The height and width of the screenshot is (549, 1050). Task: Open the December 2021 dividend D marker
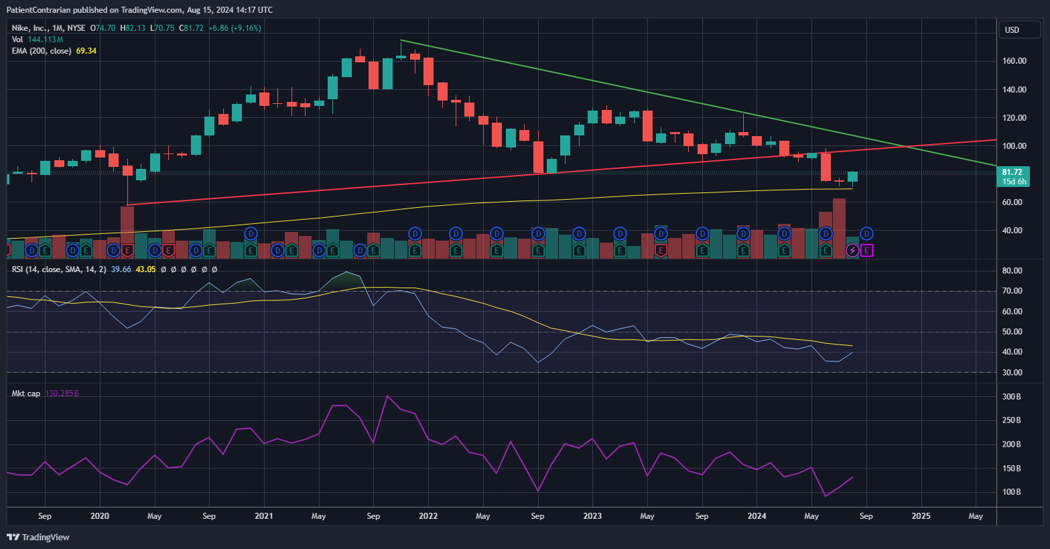coord(415,234)
